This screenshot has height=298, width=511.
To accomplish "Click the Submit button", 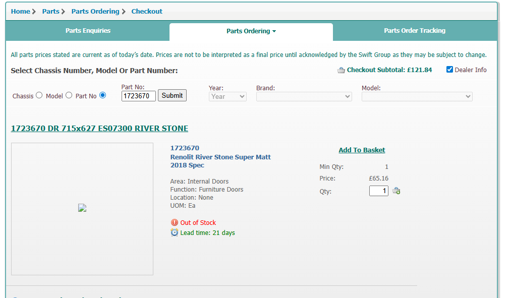I will tap(172, 95).
